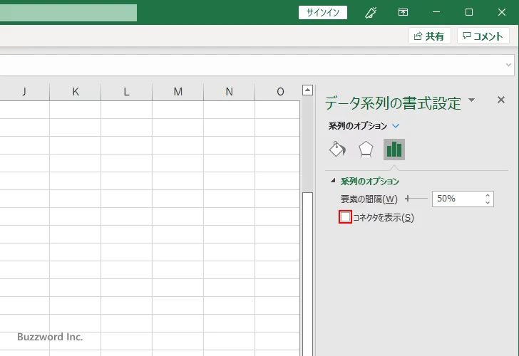This screenshot has height=356, width=519.
Task: Minimize the Excel window
Action: pyautogui.click(x=436, y=12)
